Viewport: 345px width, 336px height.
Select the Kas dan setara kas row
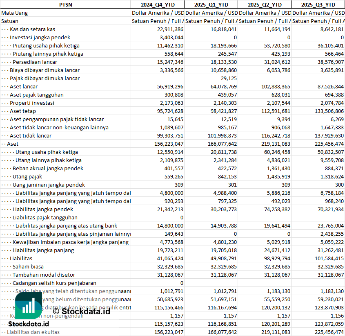(32, 29)
